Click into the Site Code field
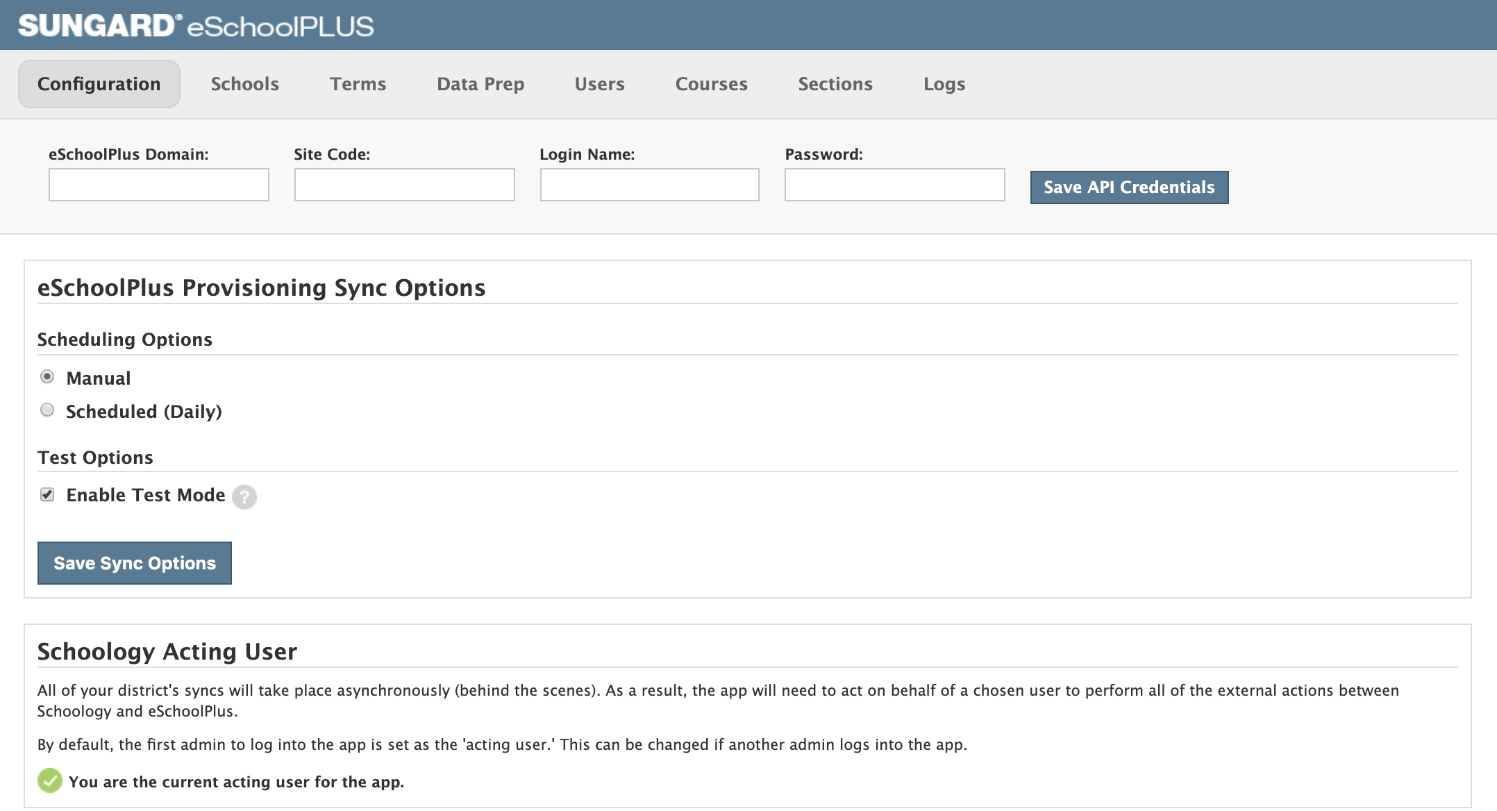 click(404, 185)
